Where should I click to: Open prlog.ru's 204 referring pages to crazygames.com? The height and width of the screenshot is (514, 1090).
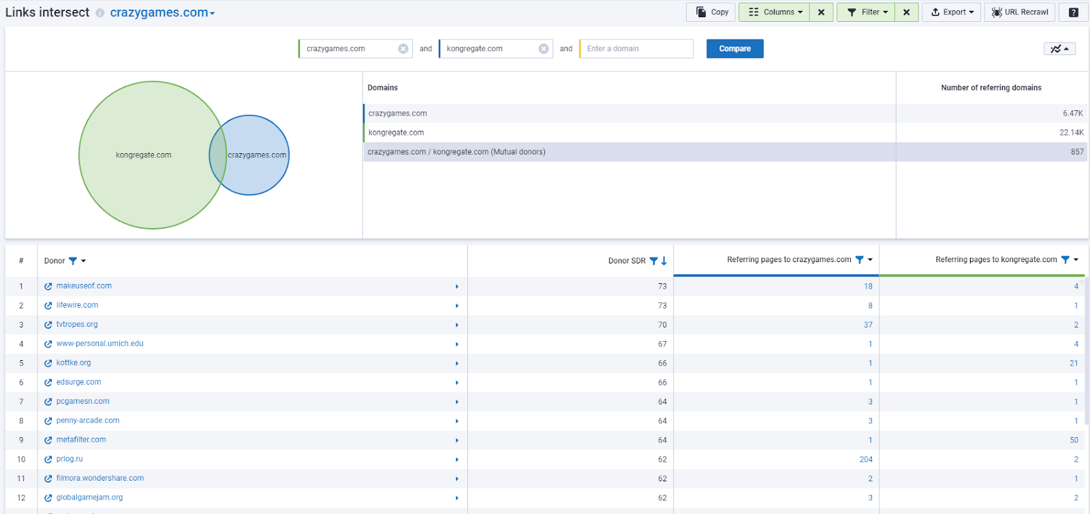(x=866, y=460)
